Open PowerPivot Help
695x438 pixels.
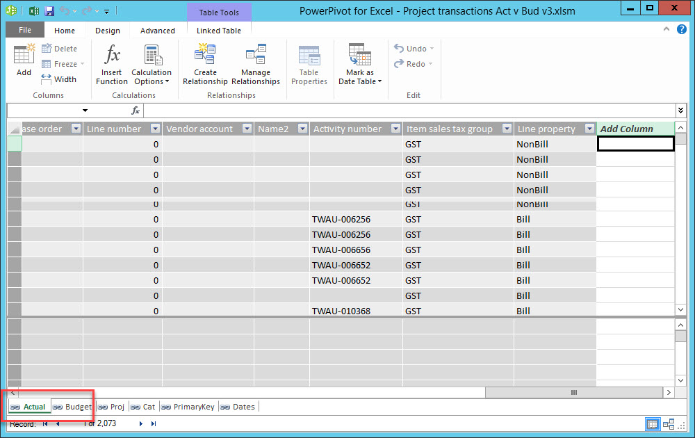pos(682,29)
